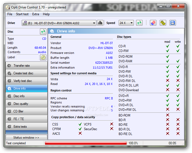Click the firmware version value A102
192x153 pixels.
point(109,53)
